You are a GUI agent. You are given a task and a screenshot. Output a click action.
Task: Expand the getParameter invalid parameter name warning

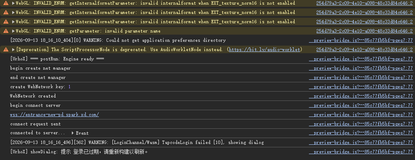tap(13, 31)
